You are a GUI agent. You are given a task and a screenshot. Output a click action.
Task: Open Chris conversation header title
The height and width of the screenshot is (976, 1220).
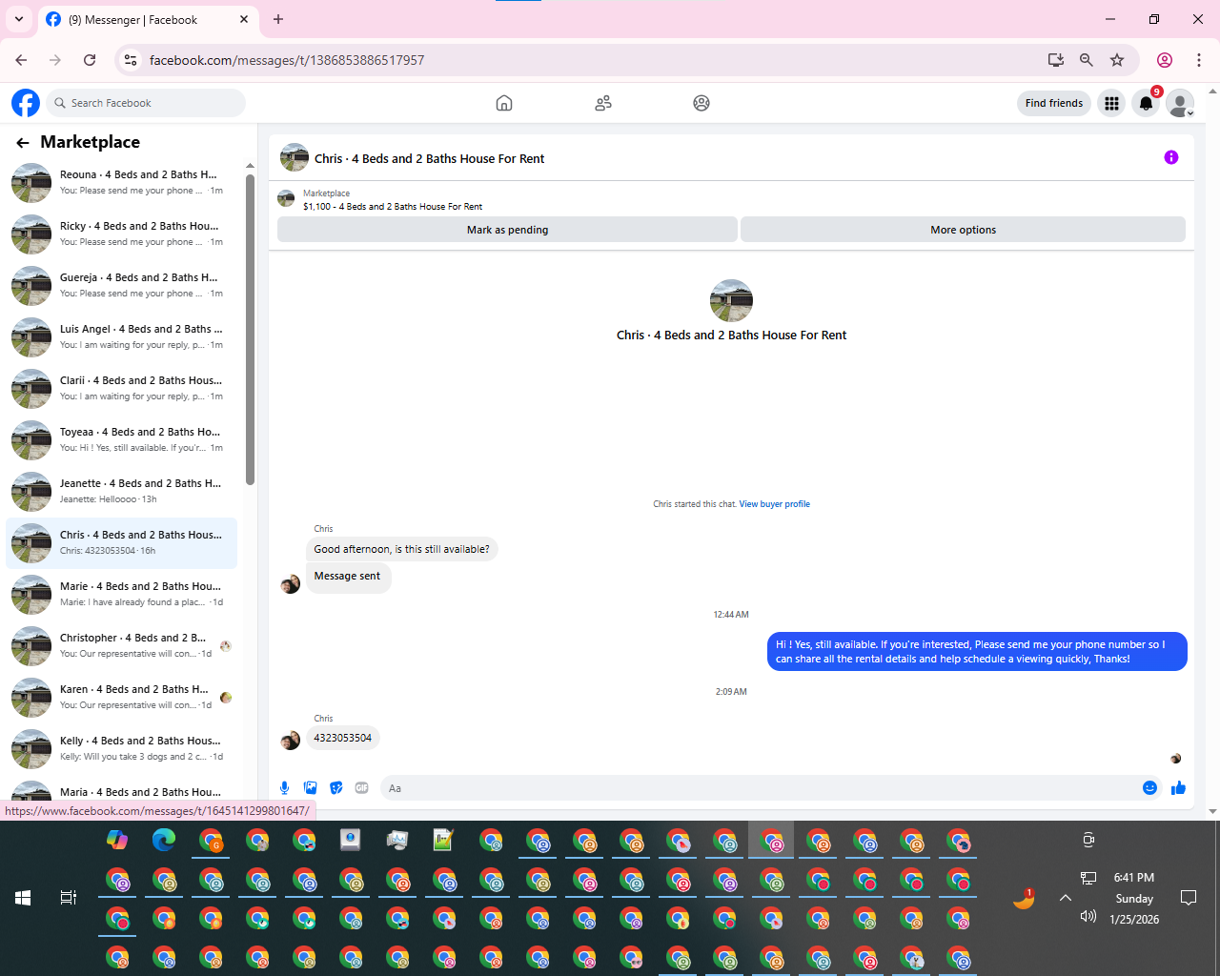tap(430, 159)
